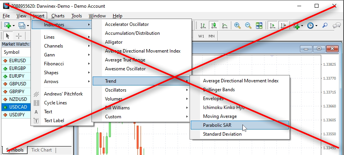Select the MN monthly timeframe

click(212, 36)
